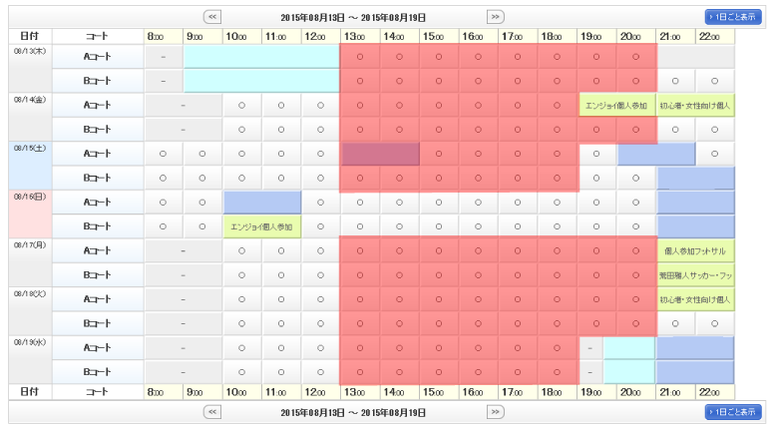The image size is (772, 429).
Task: Open 初心者・女性向け個人 event on 08/18 Aコート
Action: [x=695, y=298]
